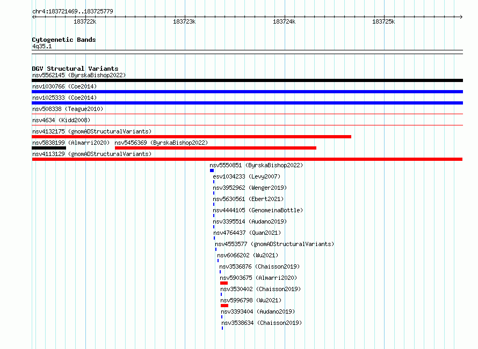This screenshot has height=349, width=478.
Task: Click the nsv5562145 (ByrskaBishop2022) label
Action: (x=79, y=75)
